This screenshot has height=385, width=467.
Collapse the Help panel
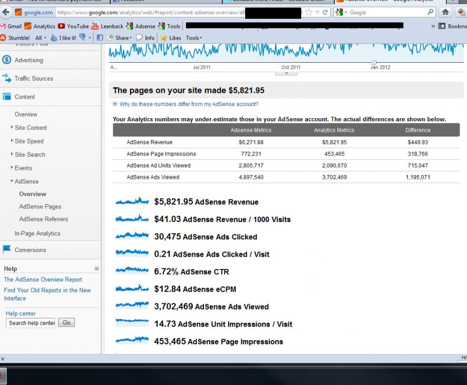tap(97, 268)
